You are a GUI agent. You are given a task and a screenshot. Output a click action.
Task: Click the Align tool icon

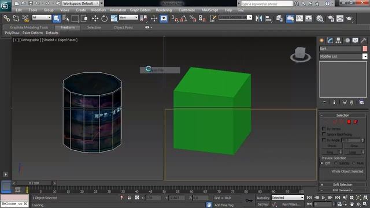pos(268,18)
